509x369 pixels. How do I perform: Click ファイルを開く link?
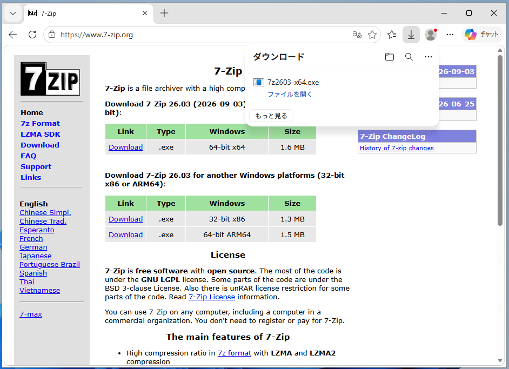(x=290, y=95)
